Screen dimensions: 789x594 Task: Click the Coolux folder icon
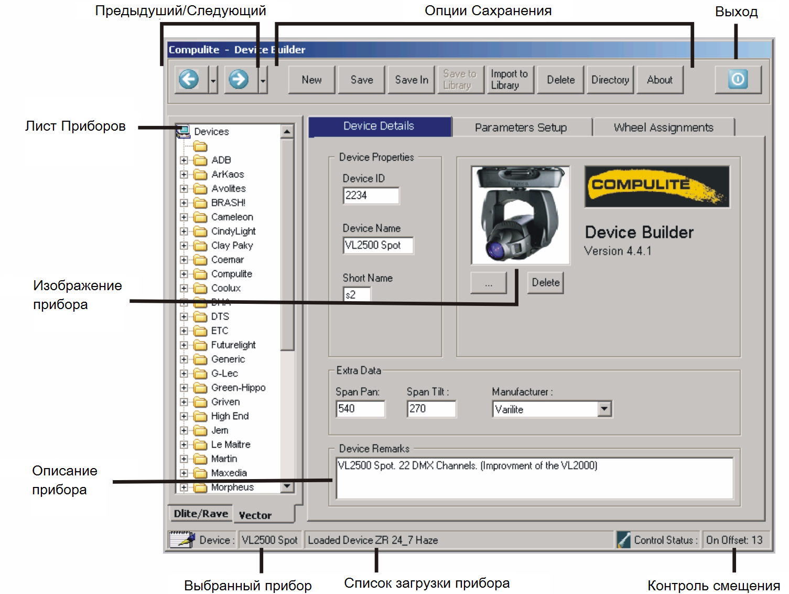[x=200, y=288]
